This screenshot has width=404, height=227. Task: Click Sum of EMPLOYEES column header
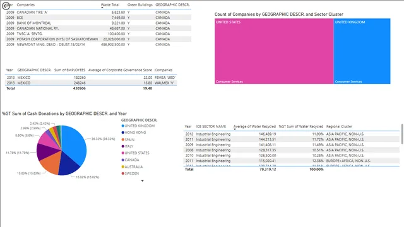pos(69,70)
